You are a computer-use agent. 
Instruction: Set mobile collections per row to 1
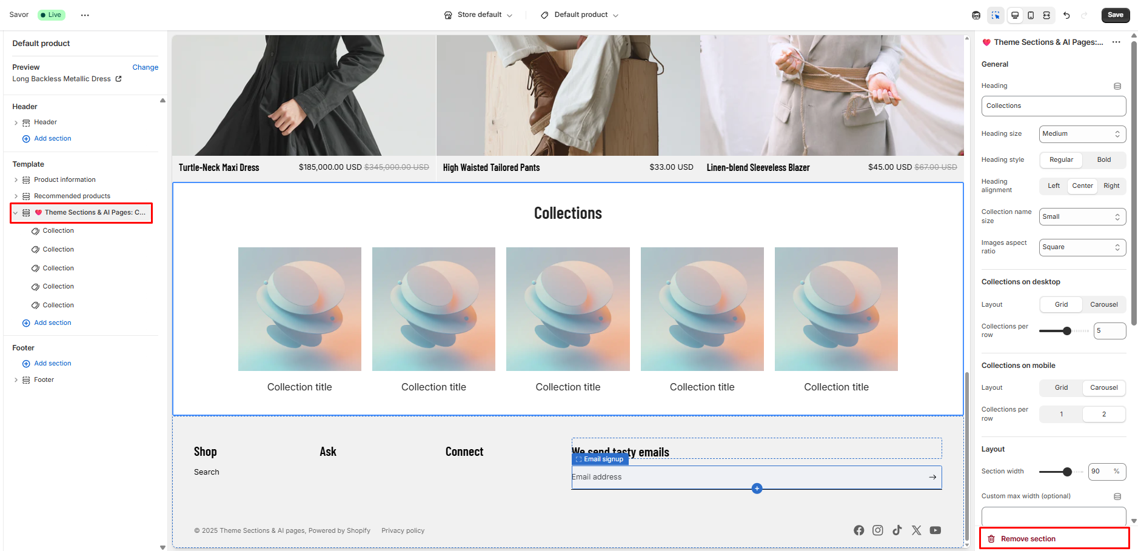(x=1062, y=415)
